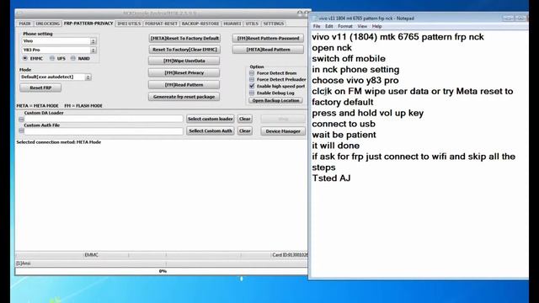This screenshot has height=303, width=539.
Task: Click Reset To Factory[Clear EMMC]
Action: click(184, 50)
